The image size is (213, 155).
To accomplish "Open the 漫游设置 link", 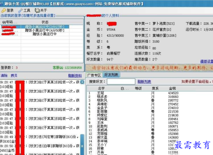I will (x=207, y=61).
